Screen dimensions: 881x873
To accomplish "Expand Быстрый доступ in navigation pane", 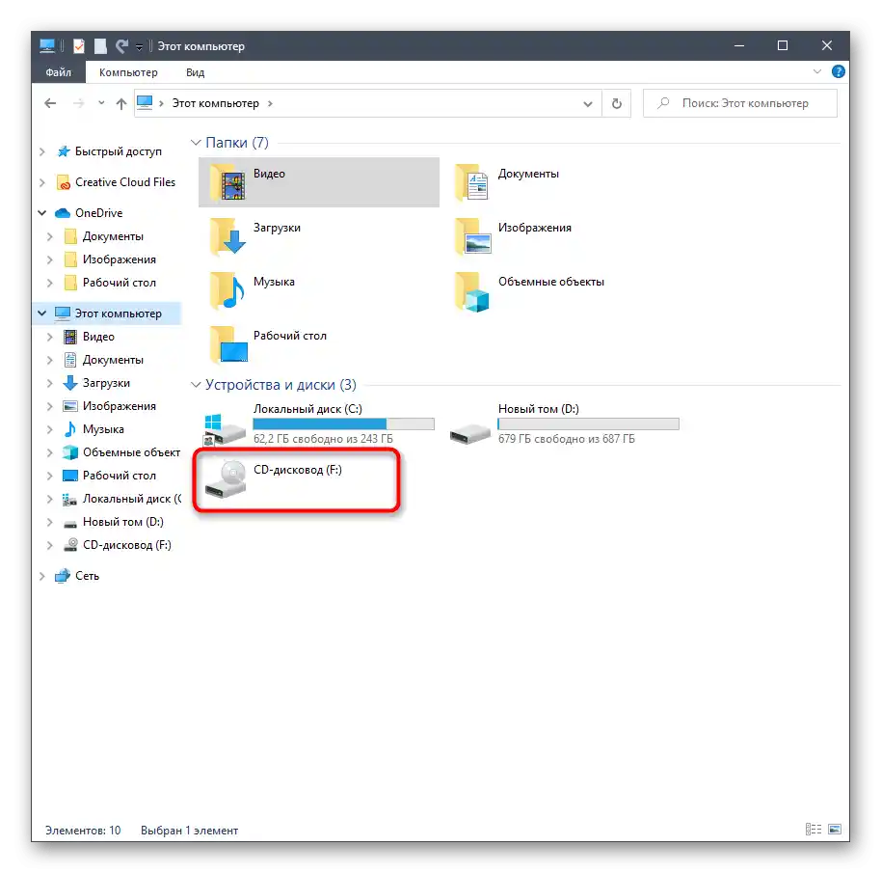I will [x=42, y=151].
